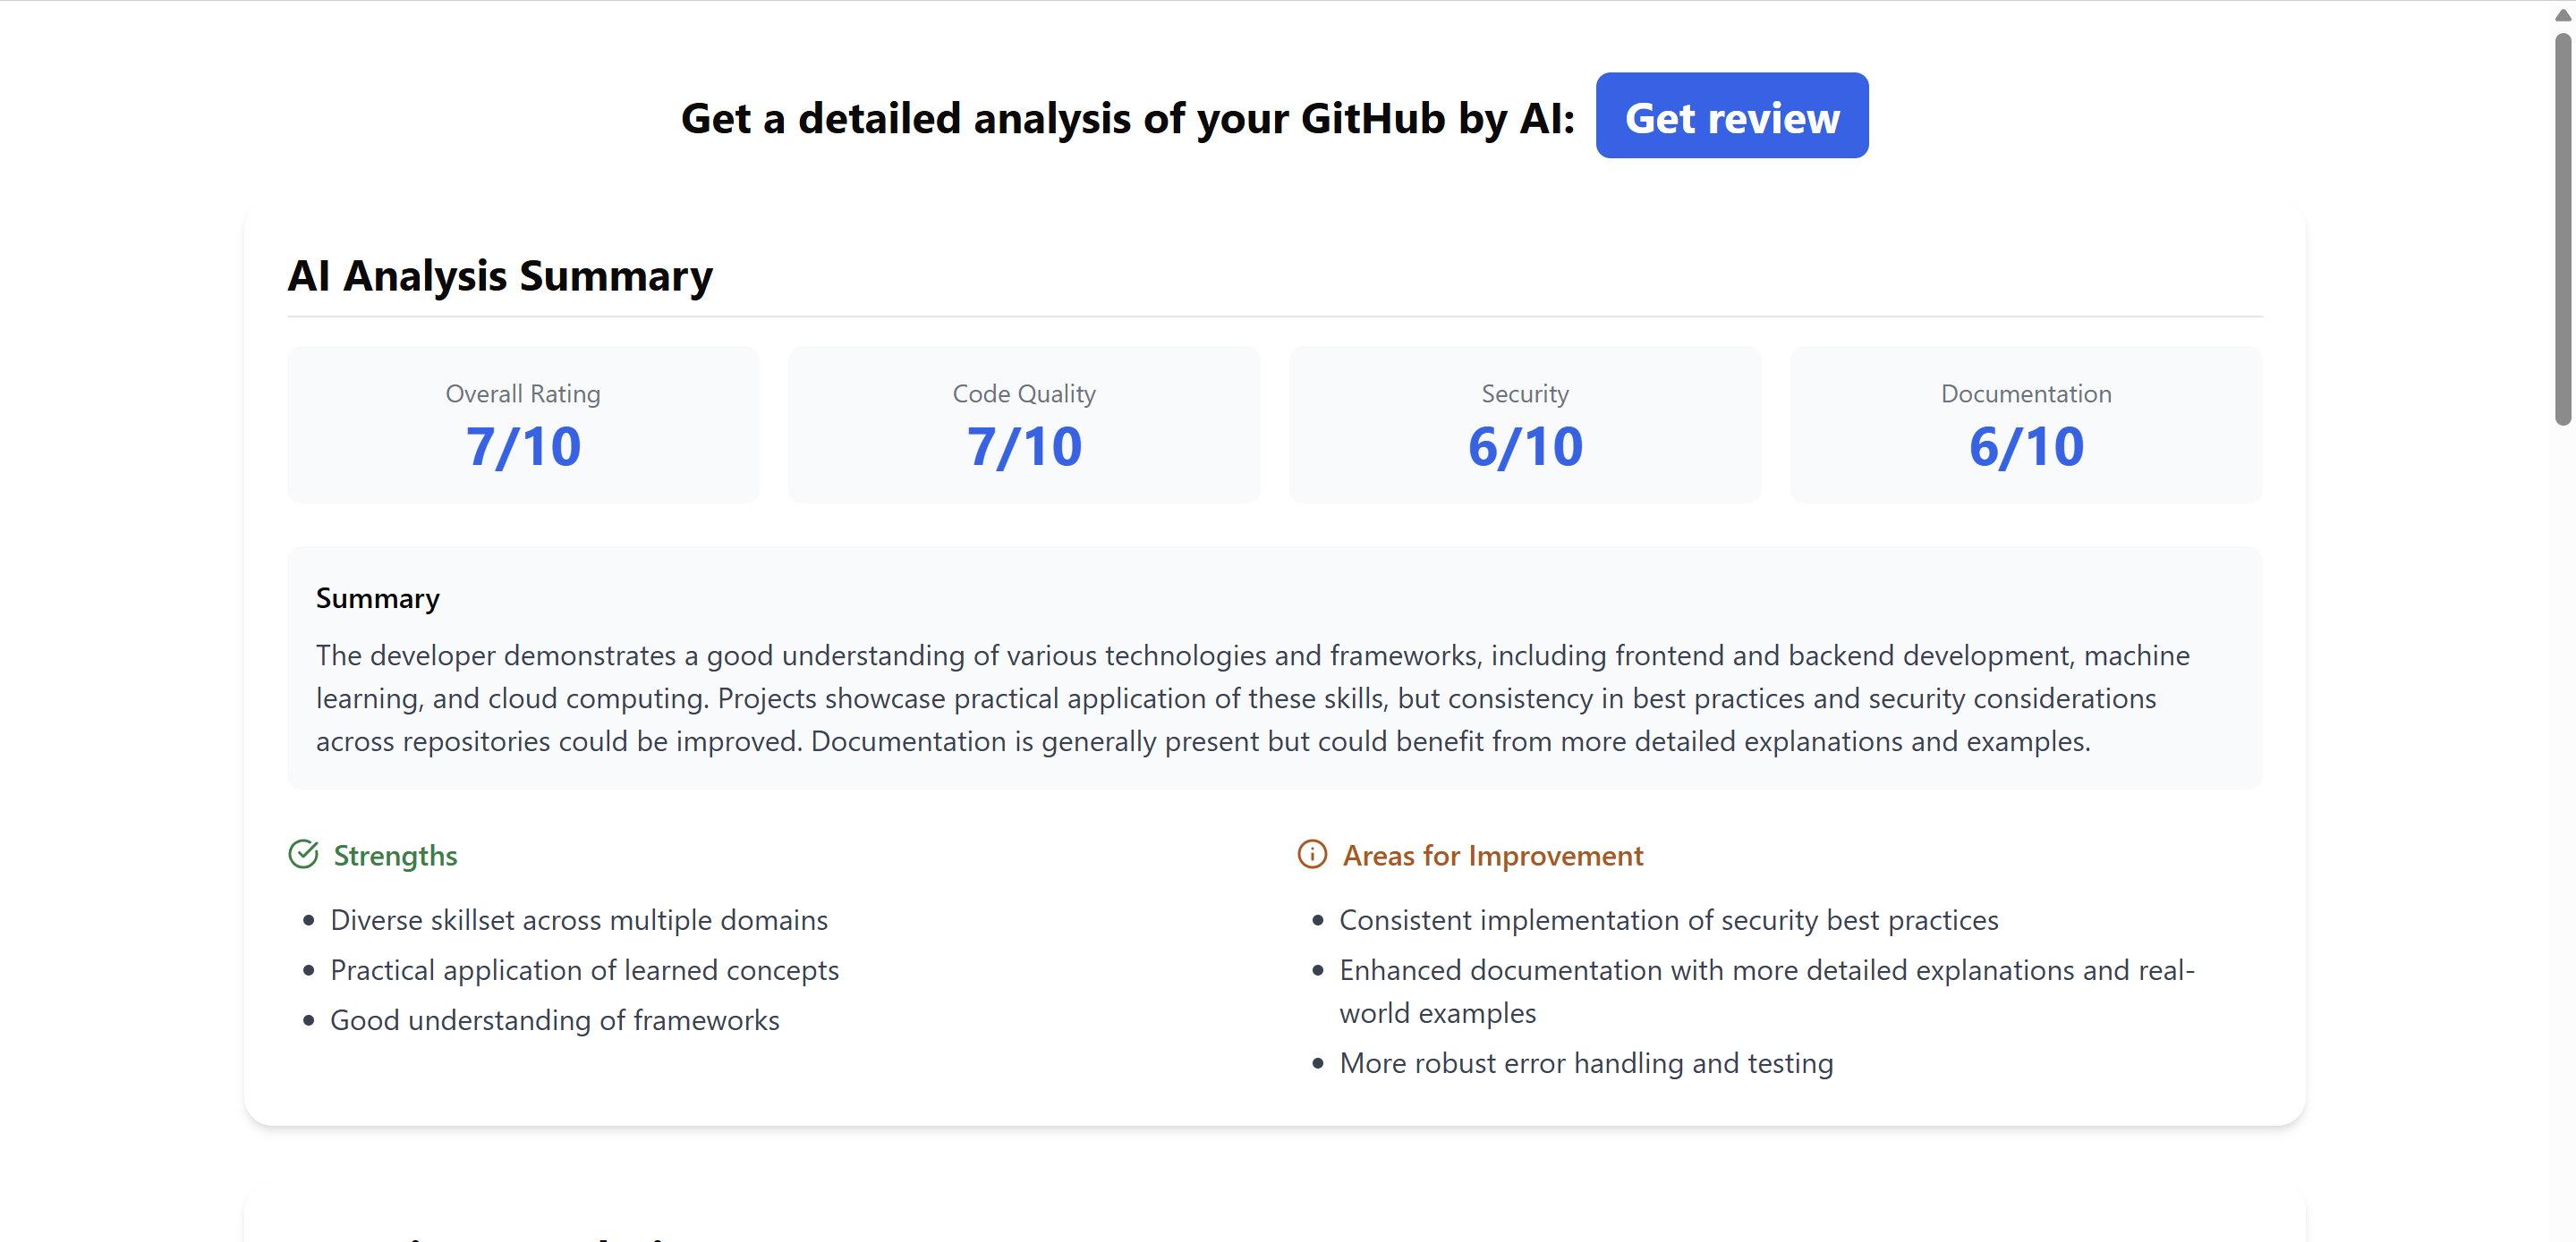The height and width of the screenshot is (1242, 2576).
Task: Click the Documentation 6/10 score card
Action: [x=2026, y=424]
